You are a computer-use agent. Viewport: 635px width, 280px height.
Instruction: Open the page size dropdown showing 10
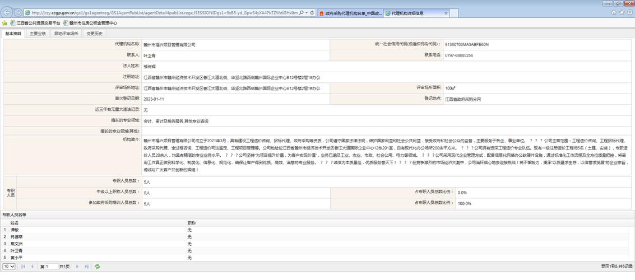click(x=9, y=266)
